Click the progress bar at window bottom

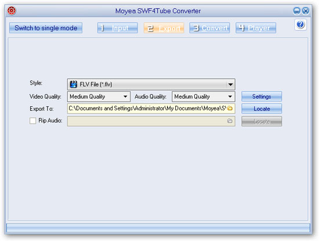coord(158,228)
